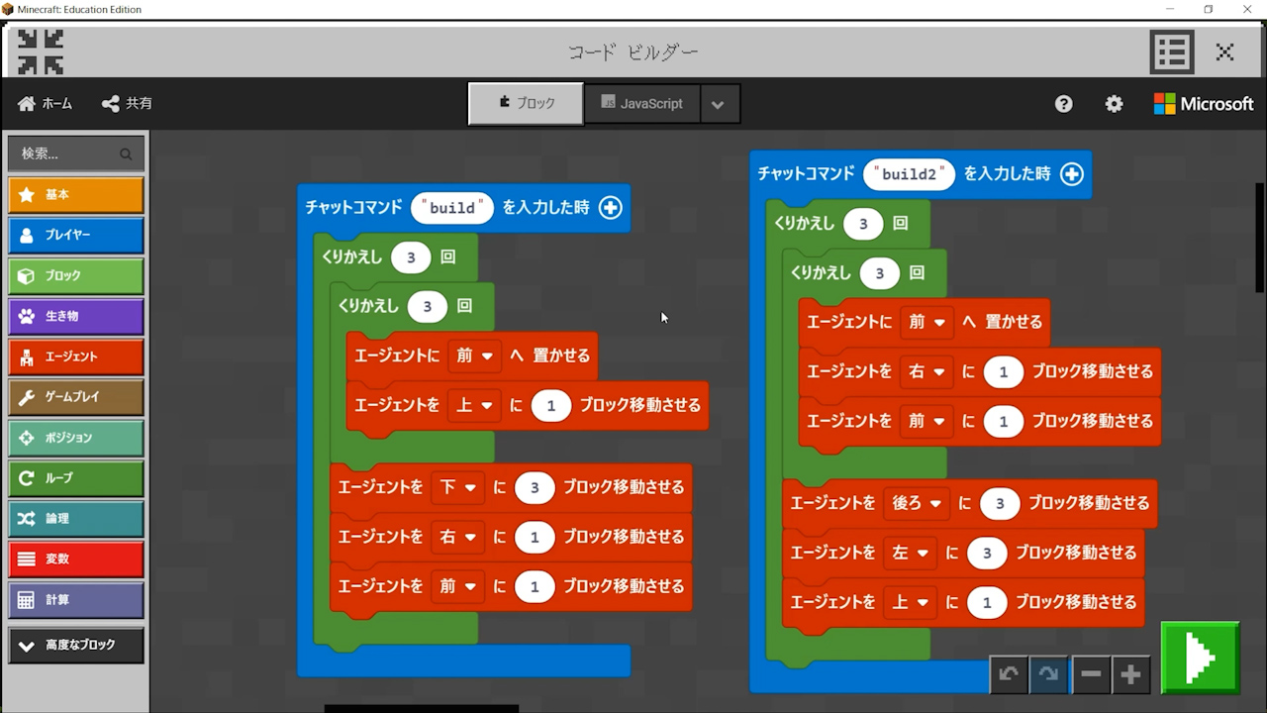The height and width of the screenshot is (713, 1267).
Task: Open the 後ろ direction dropdown in build2
Action: click(917, 504)
